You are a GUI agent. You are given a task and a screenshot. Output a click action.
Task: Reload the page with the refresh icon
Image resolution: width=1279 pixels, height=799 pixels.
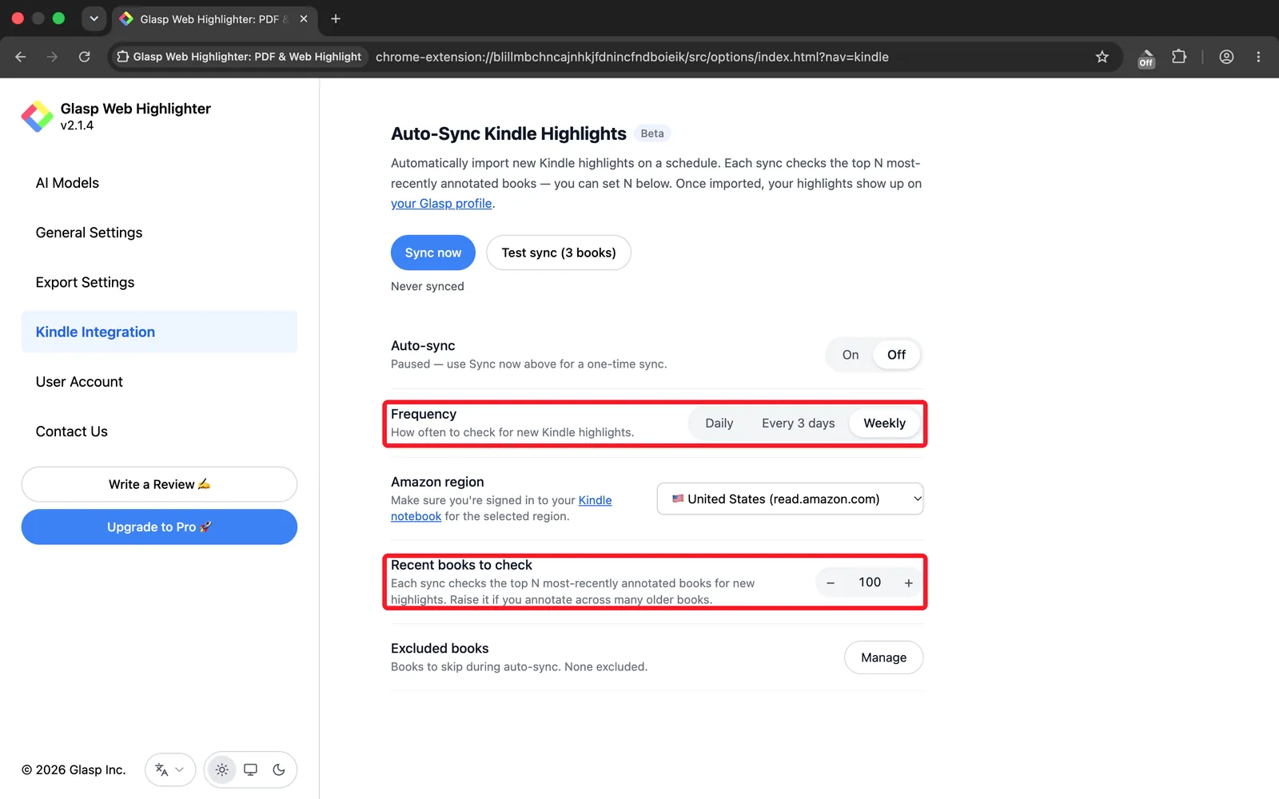pos(84,57)
